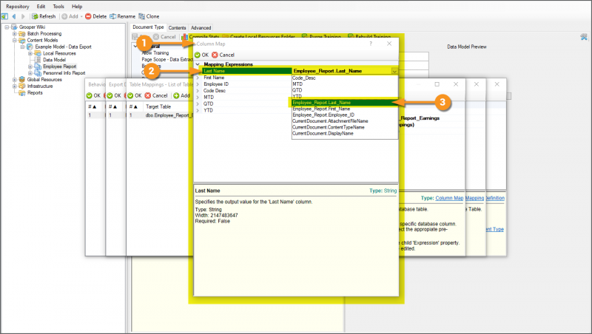
Task: Choose Code_Desc from the dropdown list
Action: [345, 78]
